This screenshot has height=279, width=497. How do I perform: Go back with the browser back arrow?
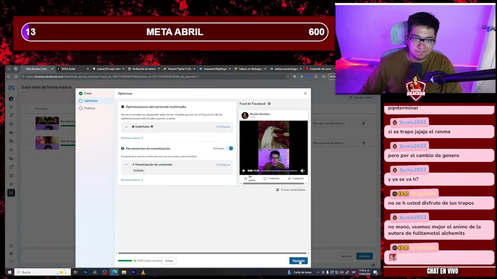click(x=9, y=77)
